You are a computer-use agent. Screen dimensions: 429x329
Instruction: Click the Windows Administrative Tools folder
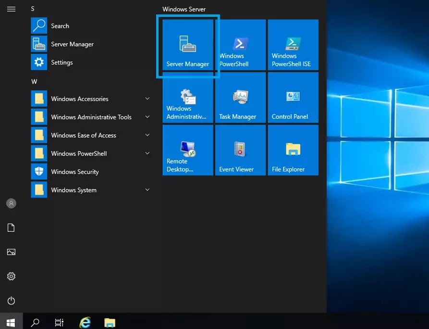(x=92, y=117)
